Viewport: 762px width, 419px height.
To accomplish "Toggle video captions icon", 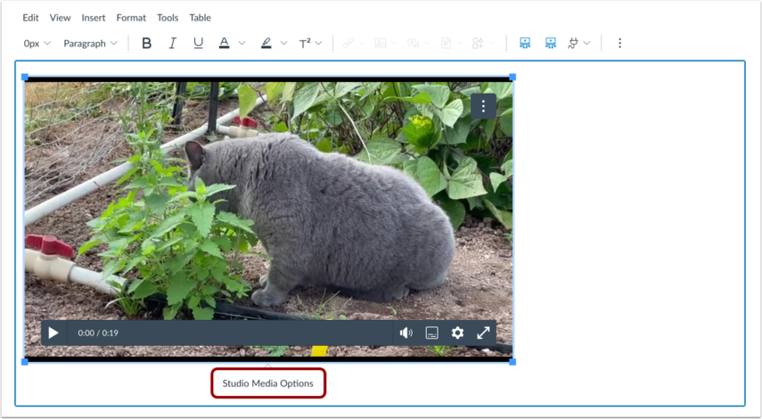I will coord(431,333).
